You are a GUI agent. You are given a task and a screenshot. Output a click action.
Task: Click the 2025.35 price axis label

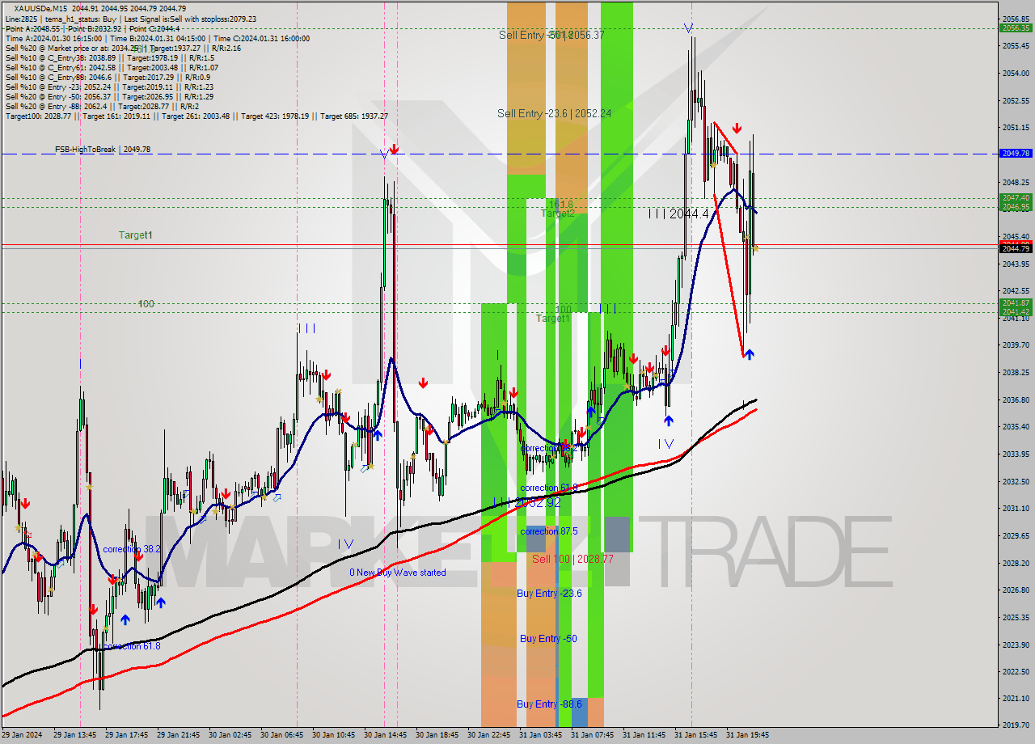pos(1016,617)
